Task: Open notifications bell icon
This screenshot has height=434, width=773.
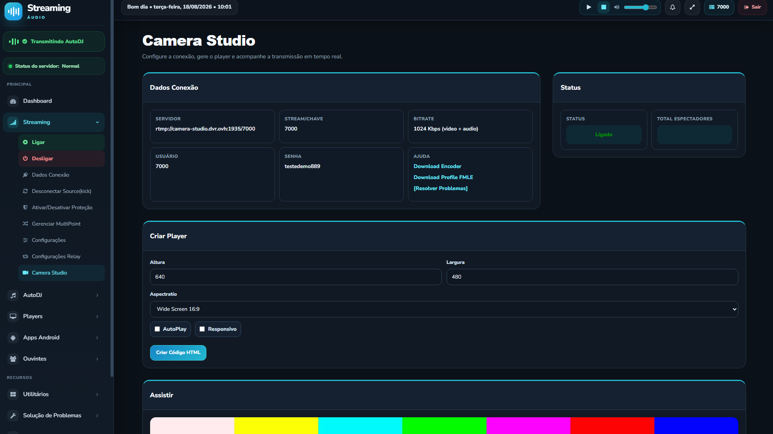Action: [x=673, y=7]
